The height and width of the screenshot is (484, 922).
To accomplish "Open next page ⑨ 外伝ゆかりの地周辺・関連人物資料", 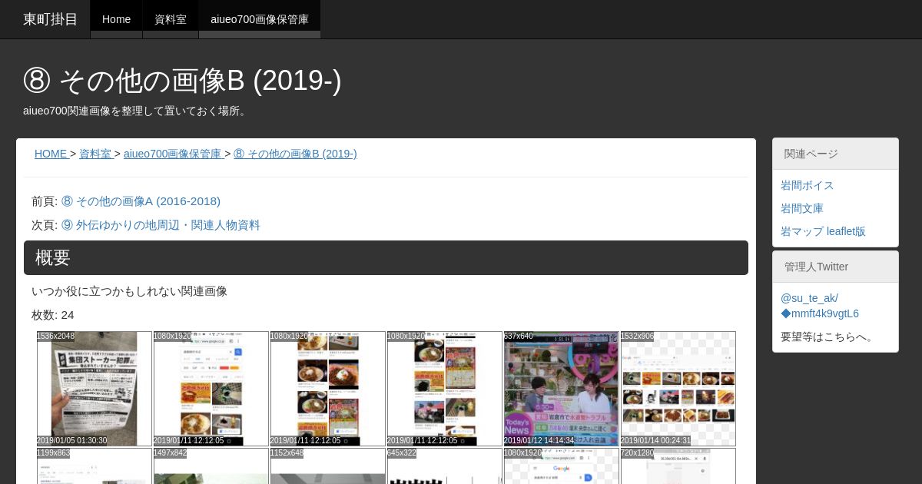I will [x=161, y=225].
